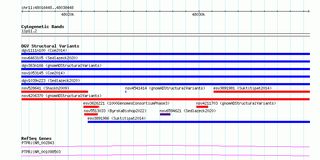Open the dgv1111n100 (Coe2014) label
This screenshot has height=160, width=320.
point(44,50)
